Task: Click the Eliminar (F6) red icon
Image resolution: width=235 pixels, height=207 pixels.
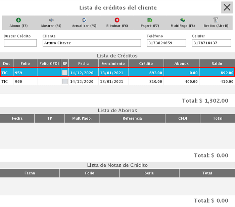Action: click(117, 20)
